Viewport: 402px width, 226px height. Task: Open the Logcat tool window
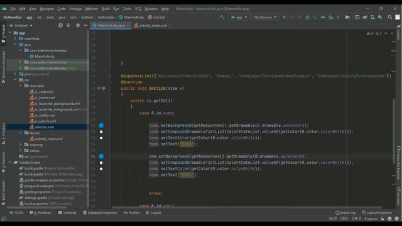pyautogui.click(x=153, y=213)
